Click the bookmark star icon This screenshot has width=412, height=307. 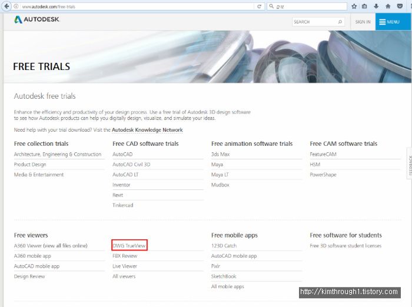pyautogui.click(x=354, y=6)
